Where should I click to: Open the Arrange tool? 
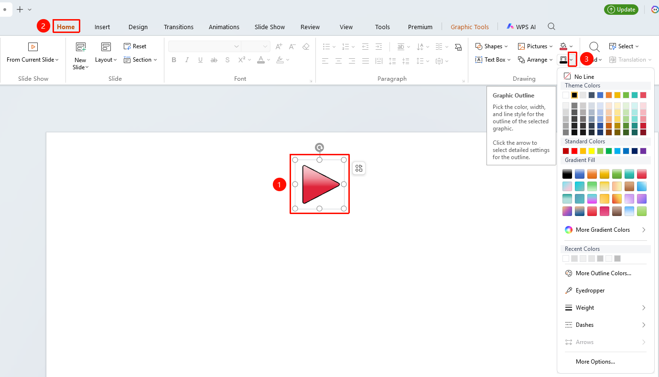point(535,60)
